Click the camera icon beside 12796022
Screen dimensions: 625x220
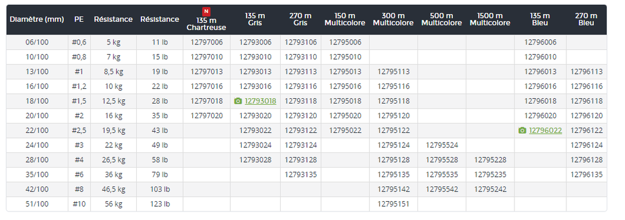[522, 130]
